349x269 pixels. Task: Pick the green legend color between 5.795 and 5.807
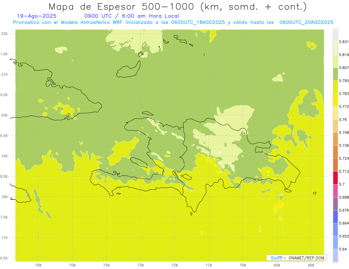tap(335, 74)
